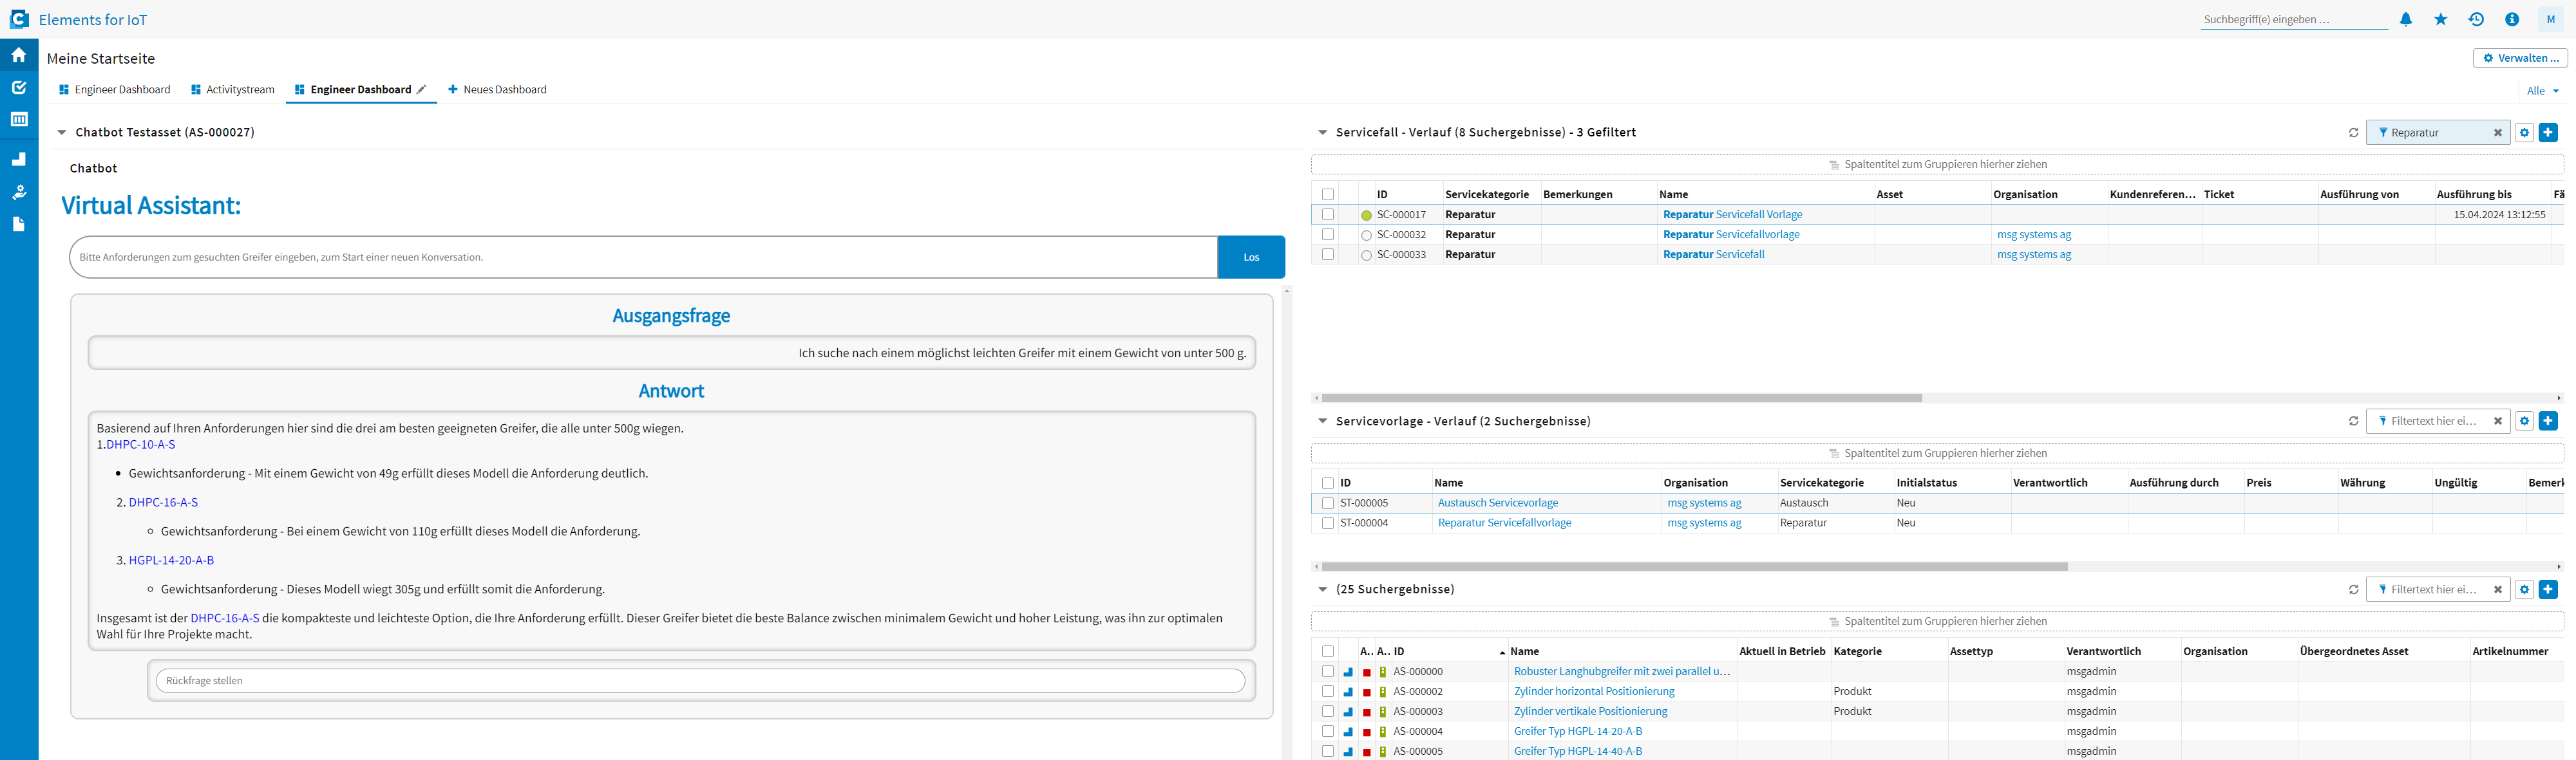Select checkbox for ST-000005 row

pyautogui.click(x=1328, y=503)
